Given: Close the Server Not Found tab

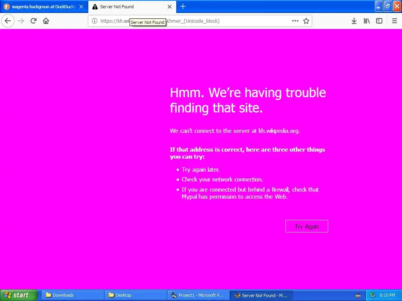Looking at the screenshot, I should coord(170,7).
